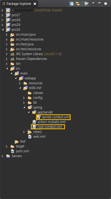Screen dimensions: 111x199
Task: Collapse the pro30 project
Action: (2, 30)
